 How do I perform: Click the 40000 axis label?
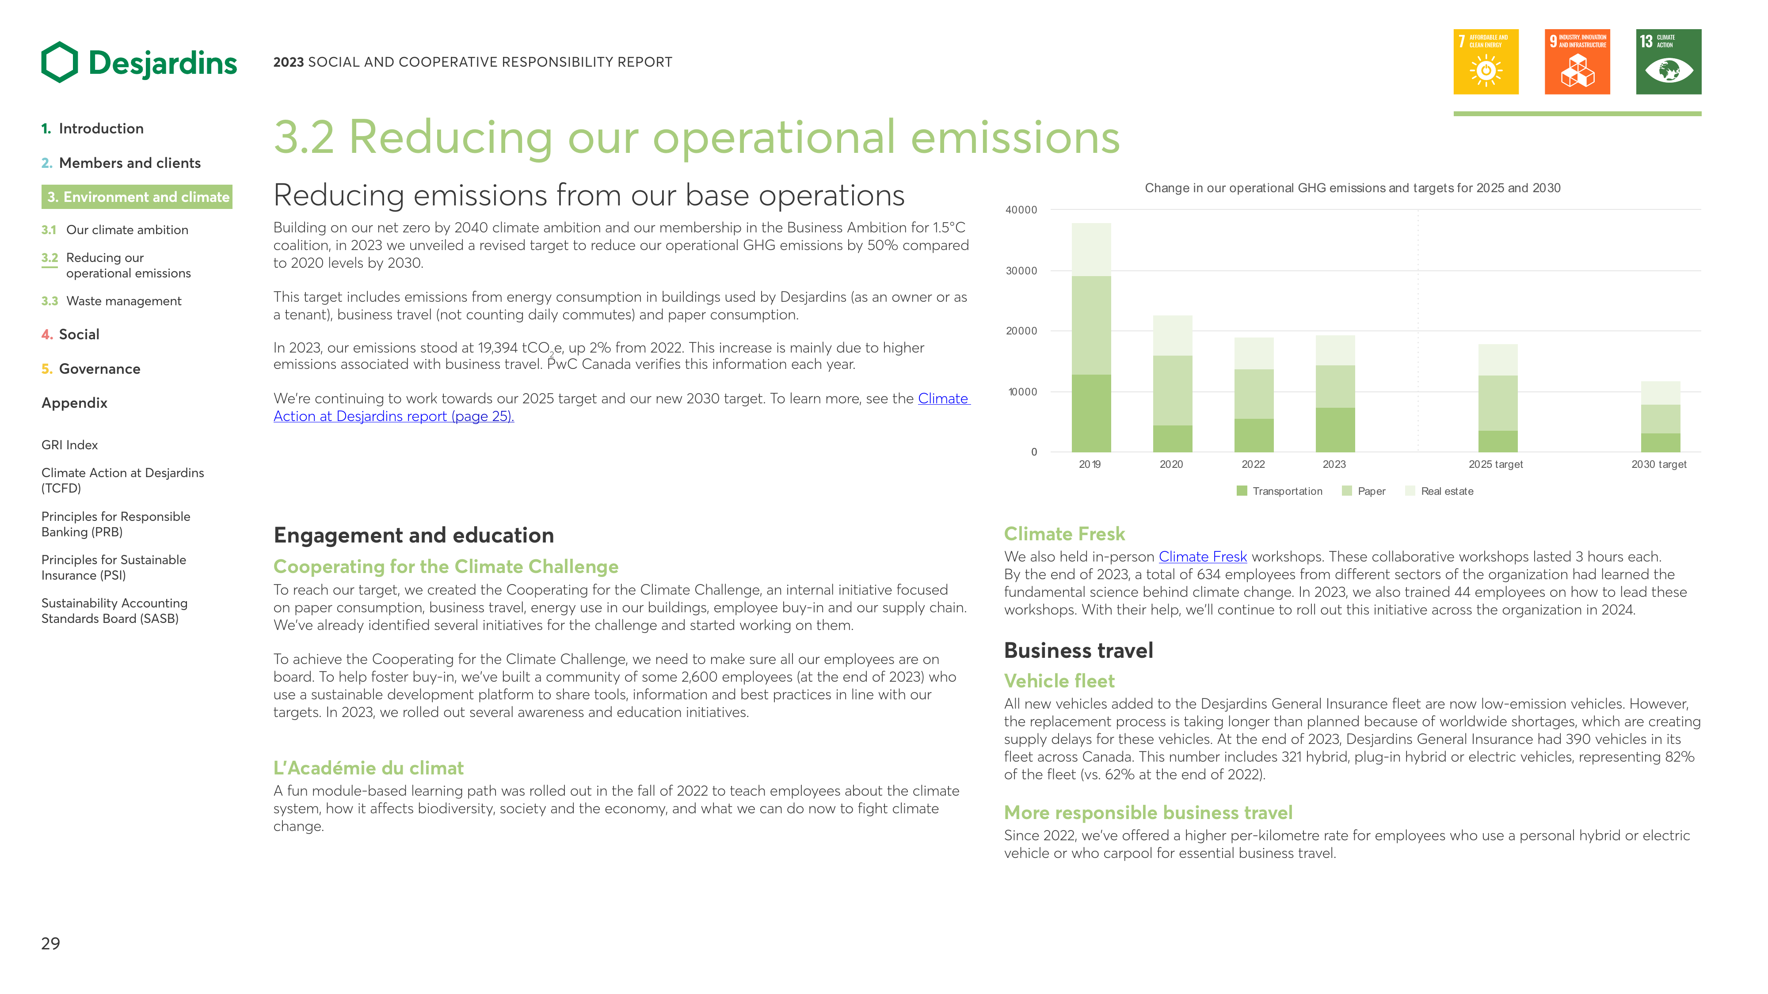pos(1021,210)
